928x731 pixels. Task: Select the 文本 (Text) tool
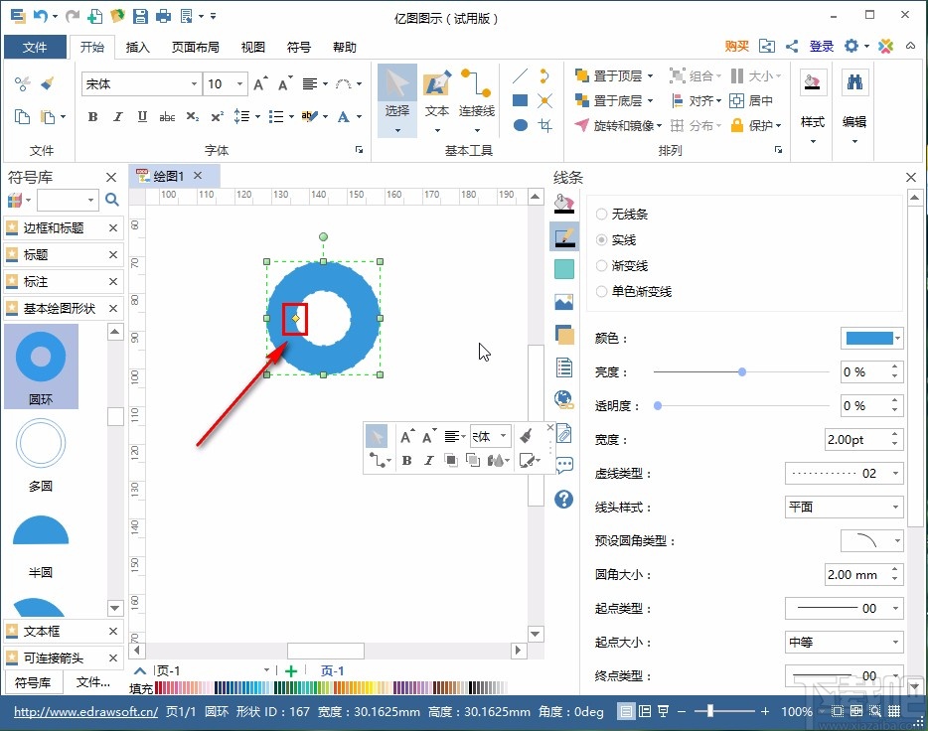pyautogui.click(x=437, y=100)
